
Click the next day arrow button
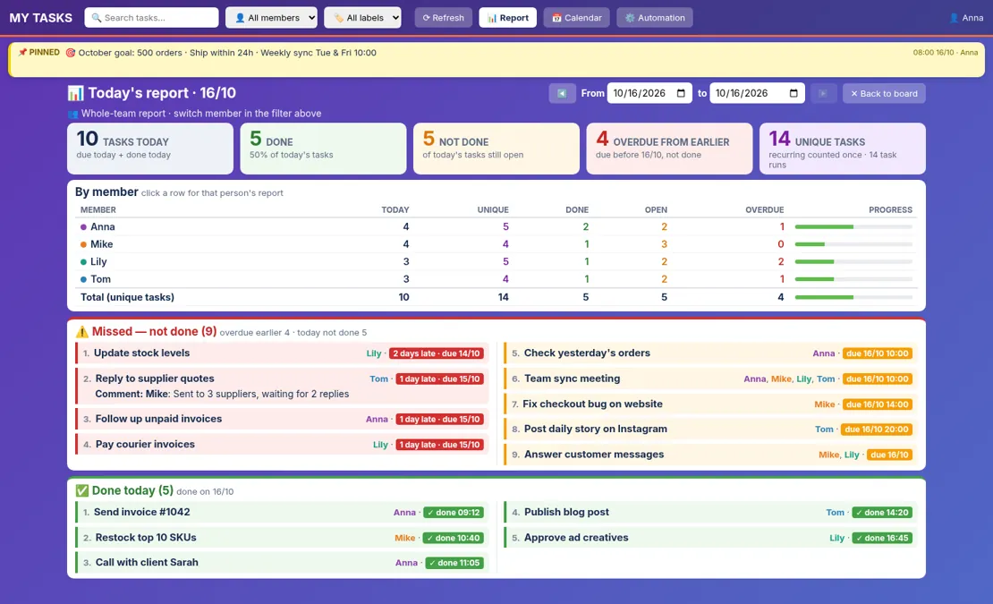pyautogui.click(x=823, y=94)
